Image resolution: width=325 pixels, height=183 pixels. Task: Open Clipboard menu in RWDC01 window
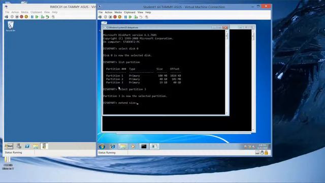36,12
